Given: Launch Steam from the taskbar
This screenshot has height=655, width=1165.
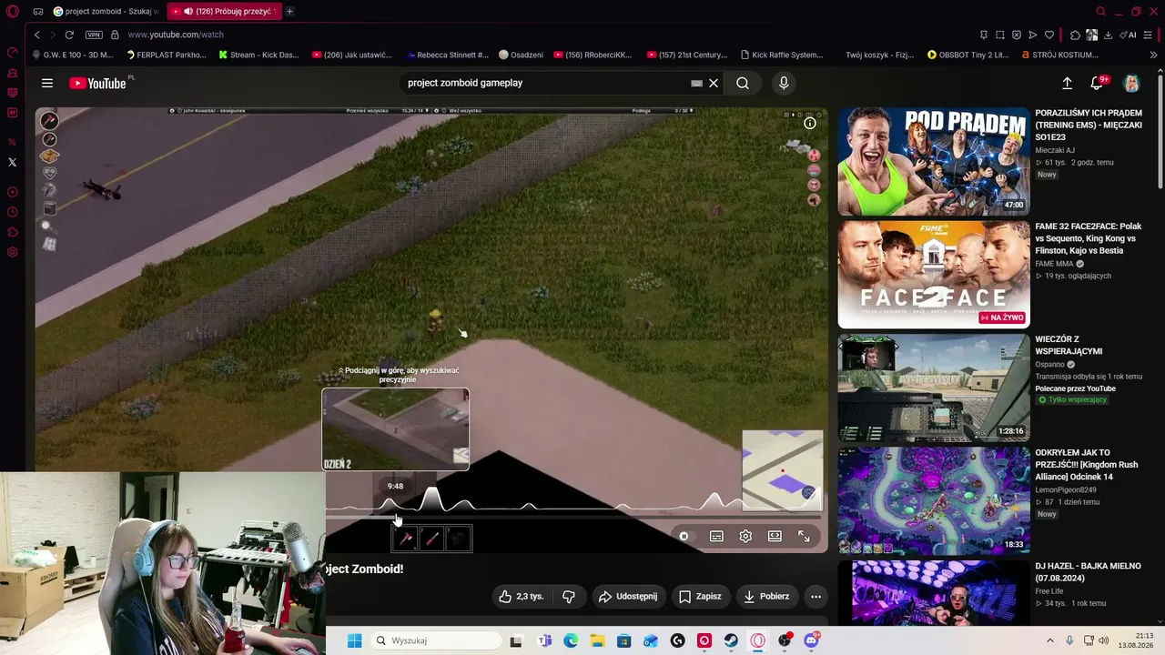Looking at the screenshot, I should pos(731,640).
